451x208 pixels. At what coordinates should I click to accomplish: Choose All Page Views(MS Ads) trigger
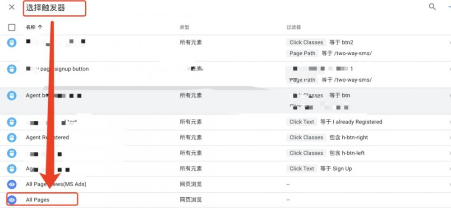(56, 184)
